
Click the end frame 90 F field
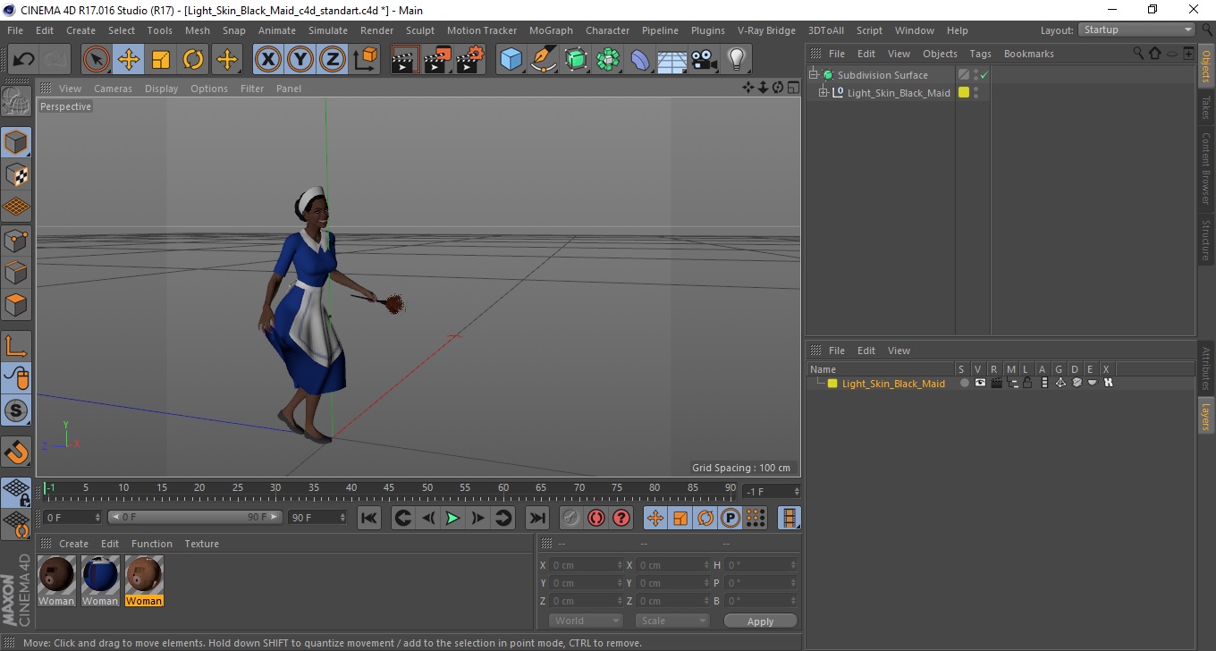[317, 517]
